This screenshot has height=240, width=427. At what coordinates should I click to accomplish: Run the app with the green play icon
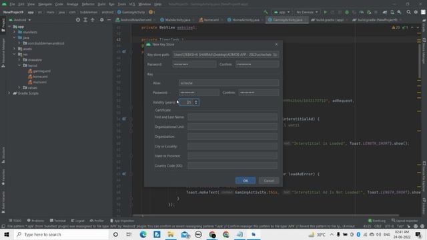[325, 12]
